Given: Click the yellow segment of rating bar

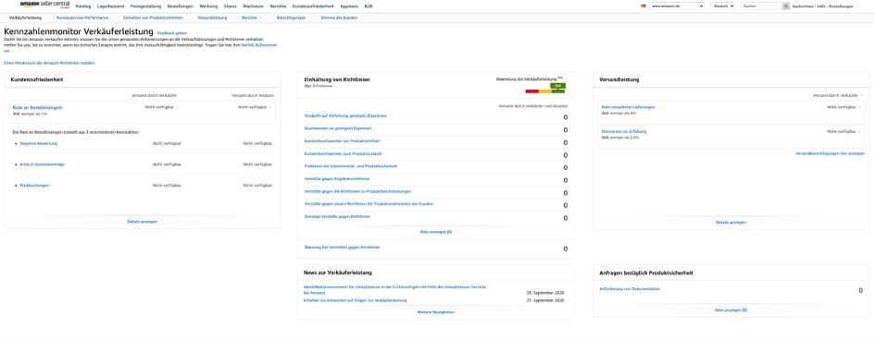Looking at the screenshot, I should pos(544,91).
